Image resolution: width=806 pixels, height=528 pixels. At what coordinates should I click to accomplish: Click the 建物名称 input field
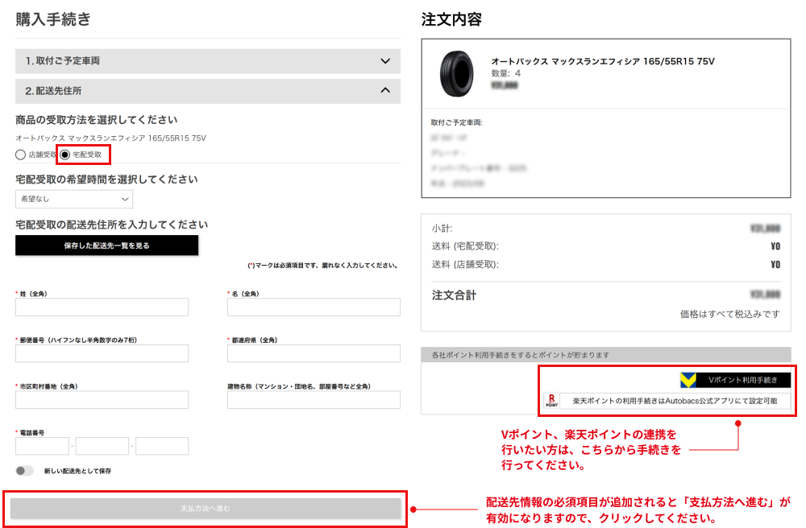[x=314, y=400]
